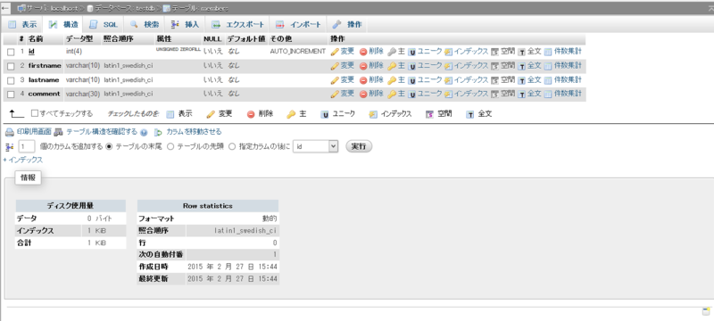This screenshot has width=714, height=321.
Task: Click the icon at bottom-right corner
Action: point(706,311)
